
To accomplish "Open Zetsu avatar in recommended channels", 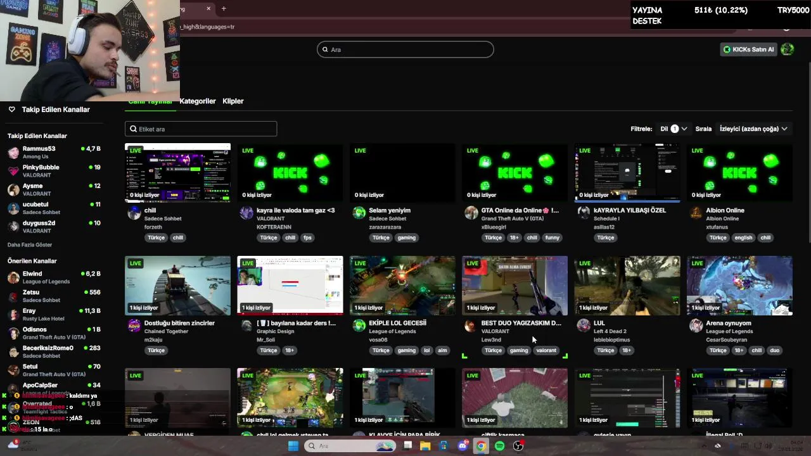I will (13, 296).
